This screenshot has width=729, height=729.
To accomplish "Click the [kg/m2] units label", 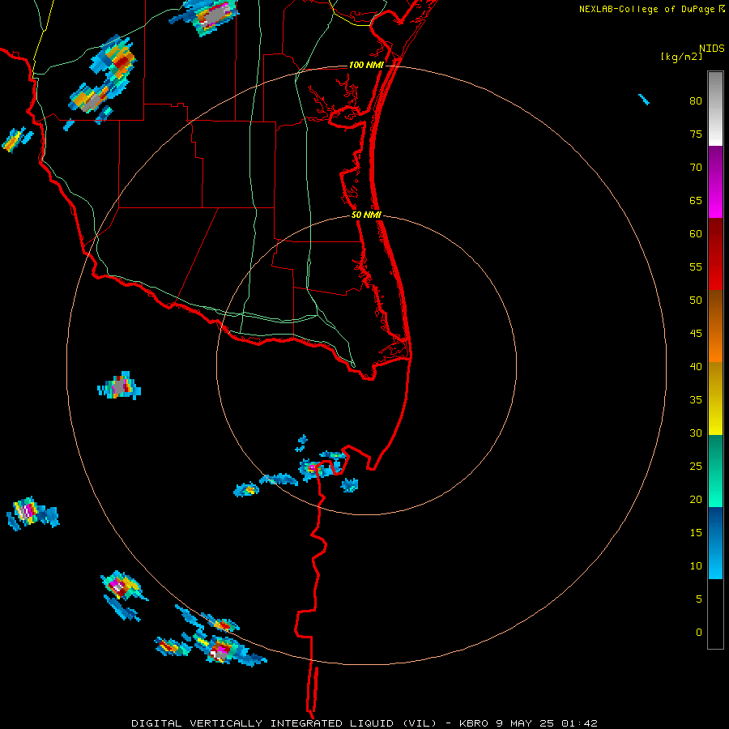I will [681, 57].
